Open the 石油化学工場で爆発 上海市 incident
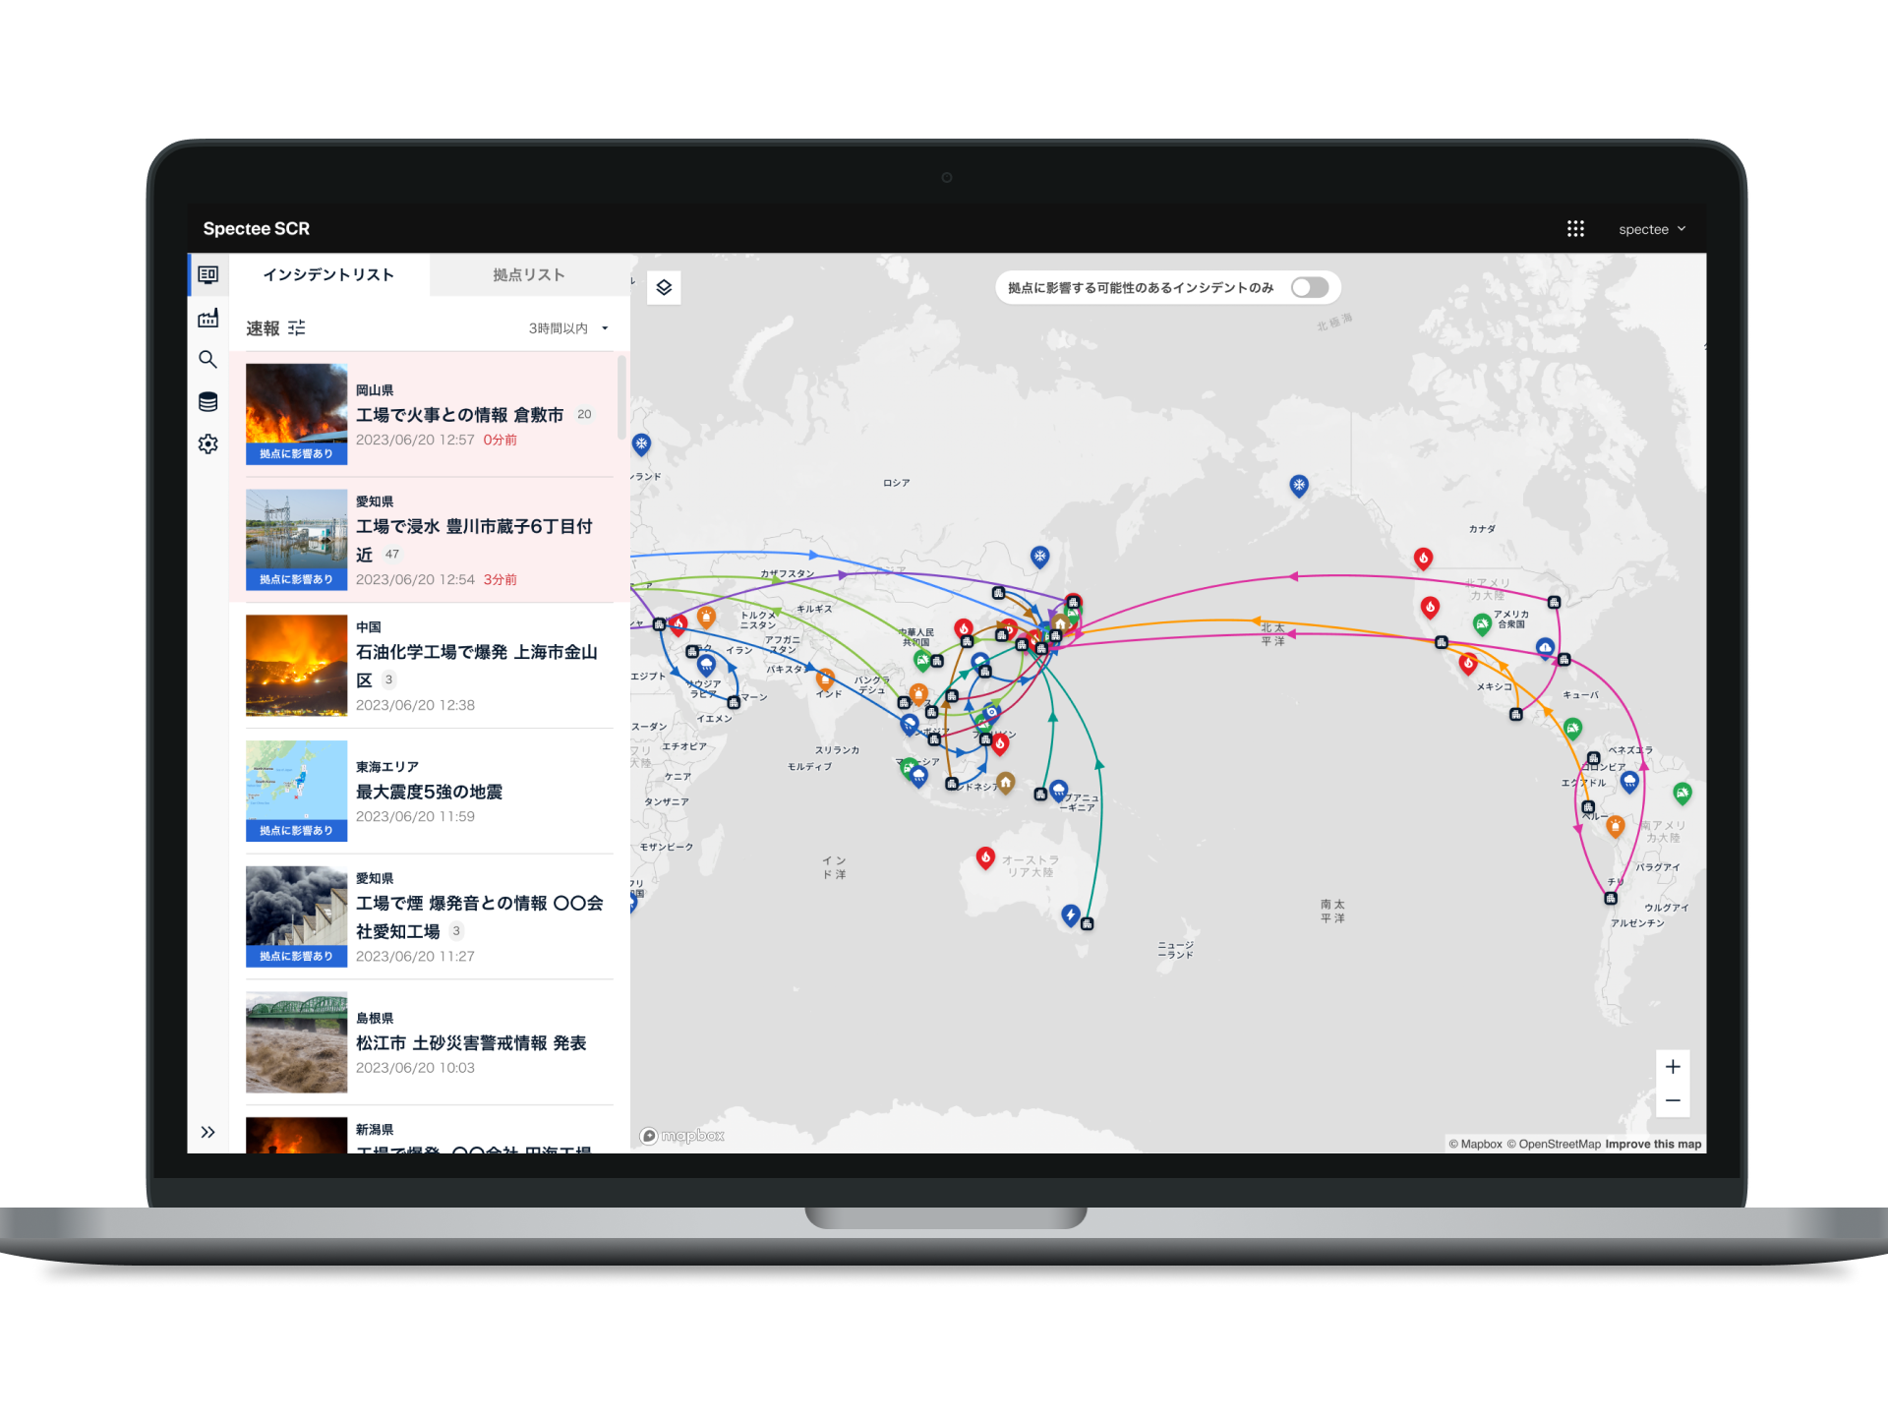 coord(430,666)
